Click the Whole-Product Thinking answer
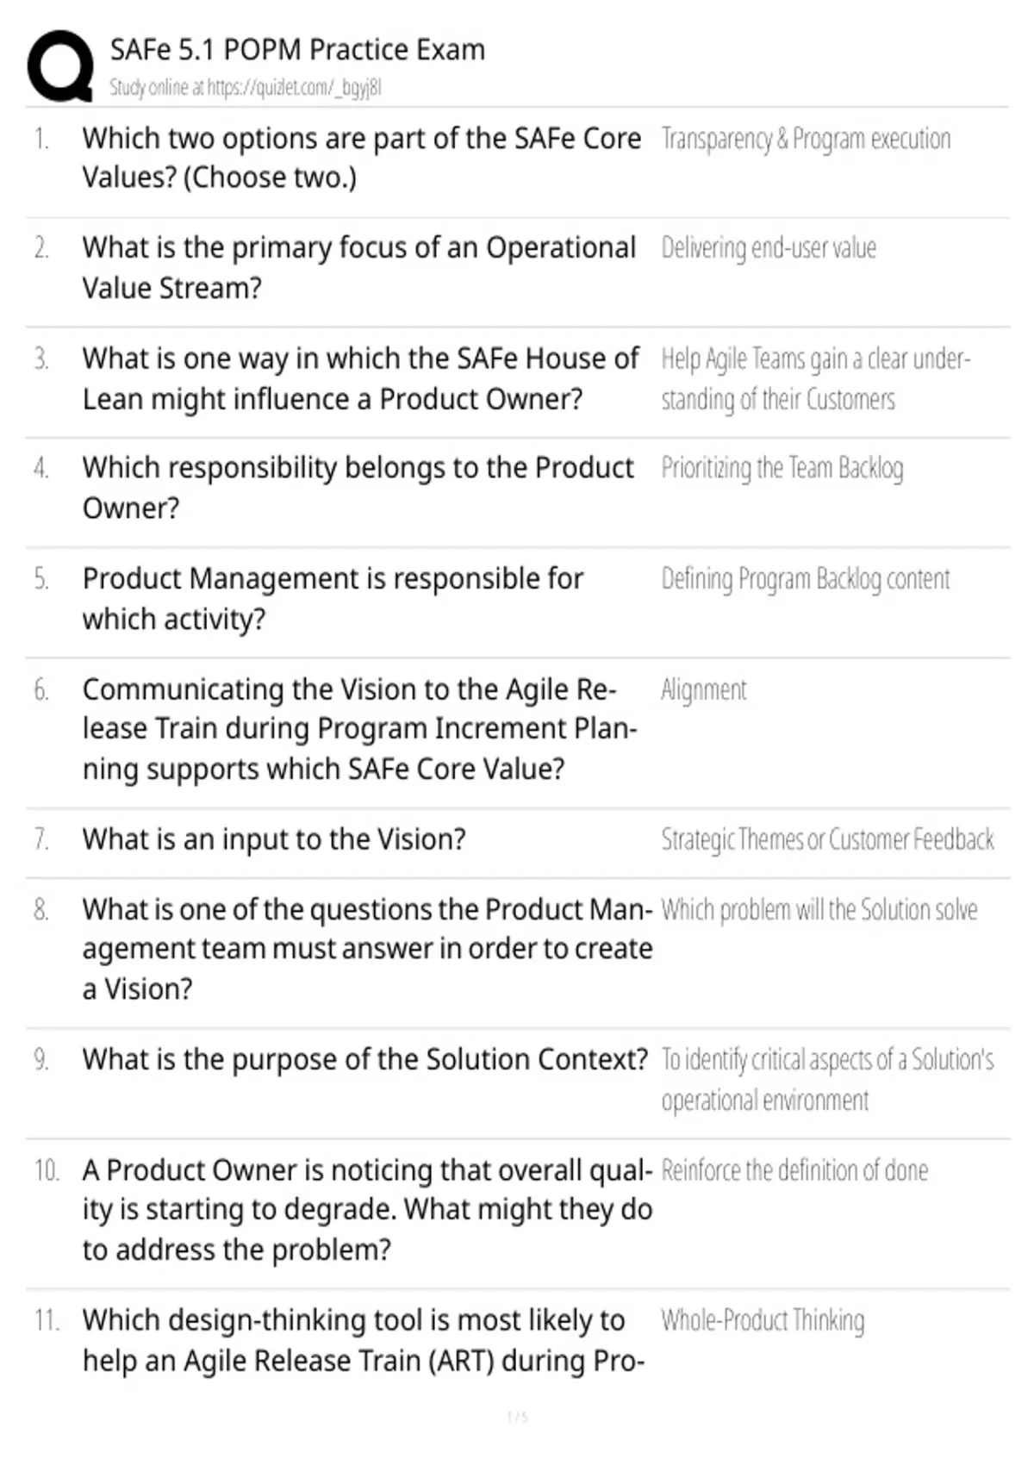The height and width of the screenshot is (1465, 1034). pos(763,1320)
